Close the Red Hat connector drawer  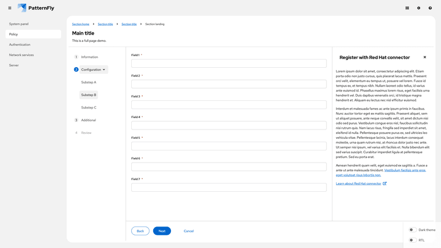tap(424, 57)
